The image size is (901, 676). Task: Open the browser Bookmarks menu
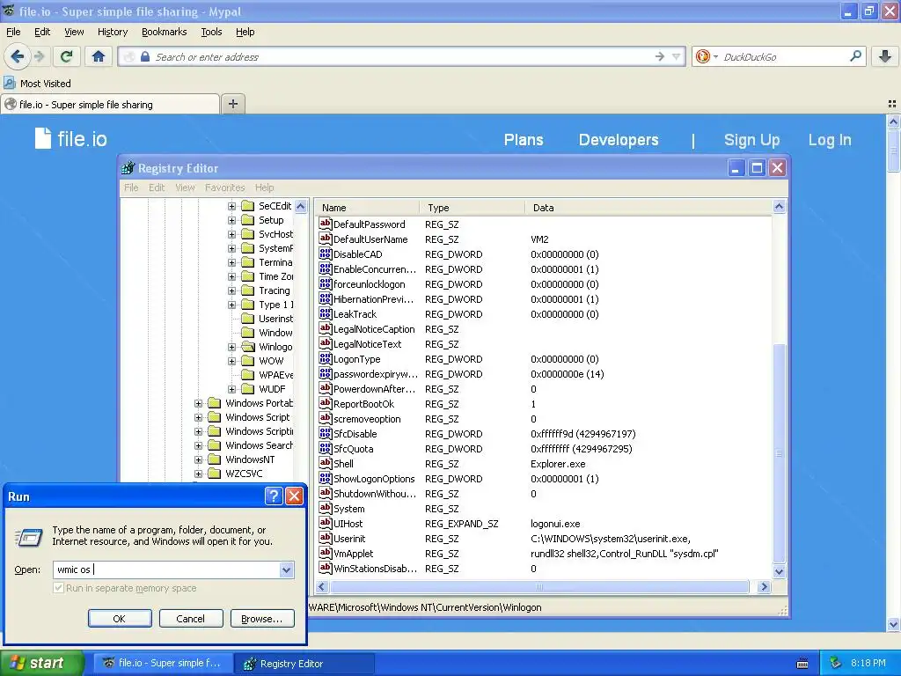tap(165, 32)
